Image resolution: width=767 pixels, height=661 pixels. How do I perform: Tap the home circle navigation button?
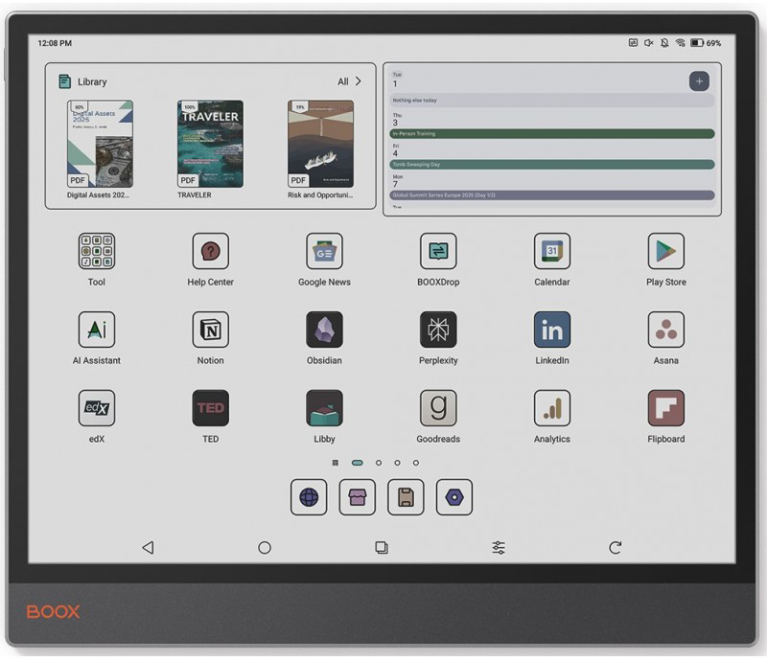tap(265, 548)
